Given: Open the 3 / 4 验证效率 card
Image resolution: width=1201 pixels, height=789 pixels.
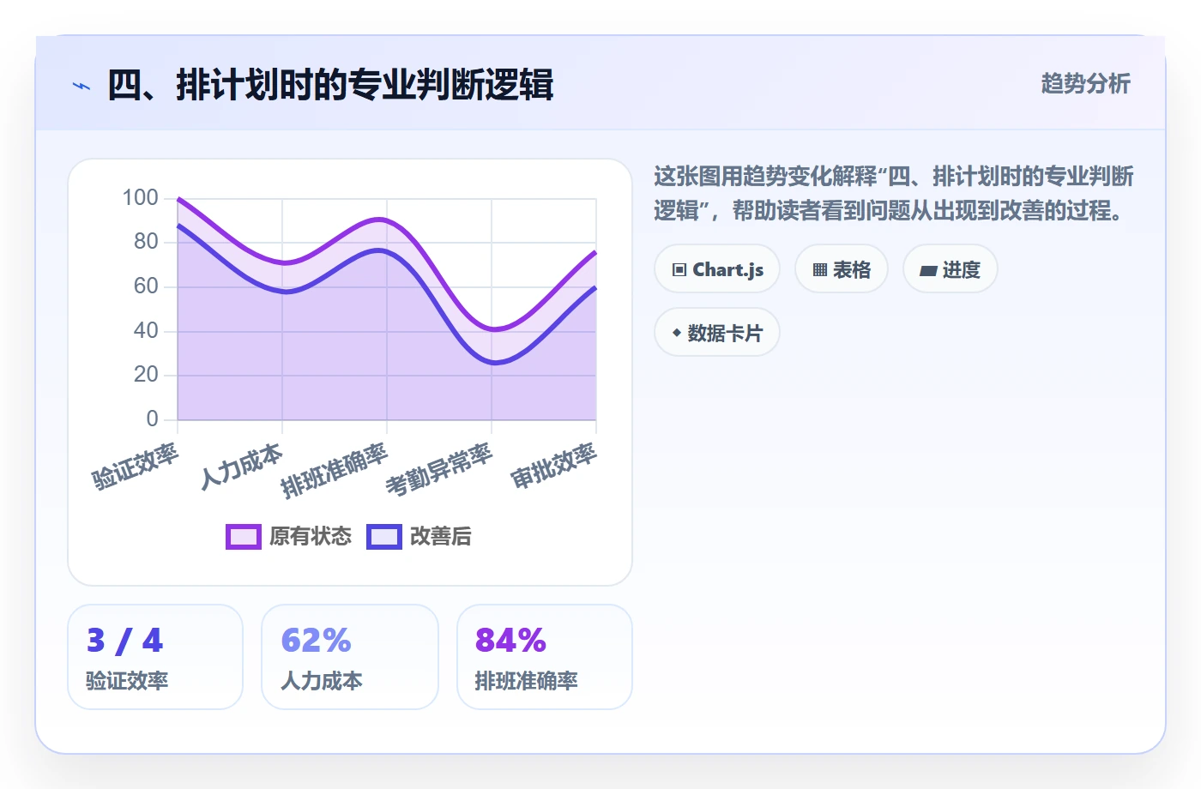Looking at the screenshot, I should coord(155,657).
